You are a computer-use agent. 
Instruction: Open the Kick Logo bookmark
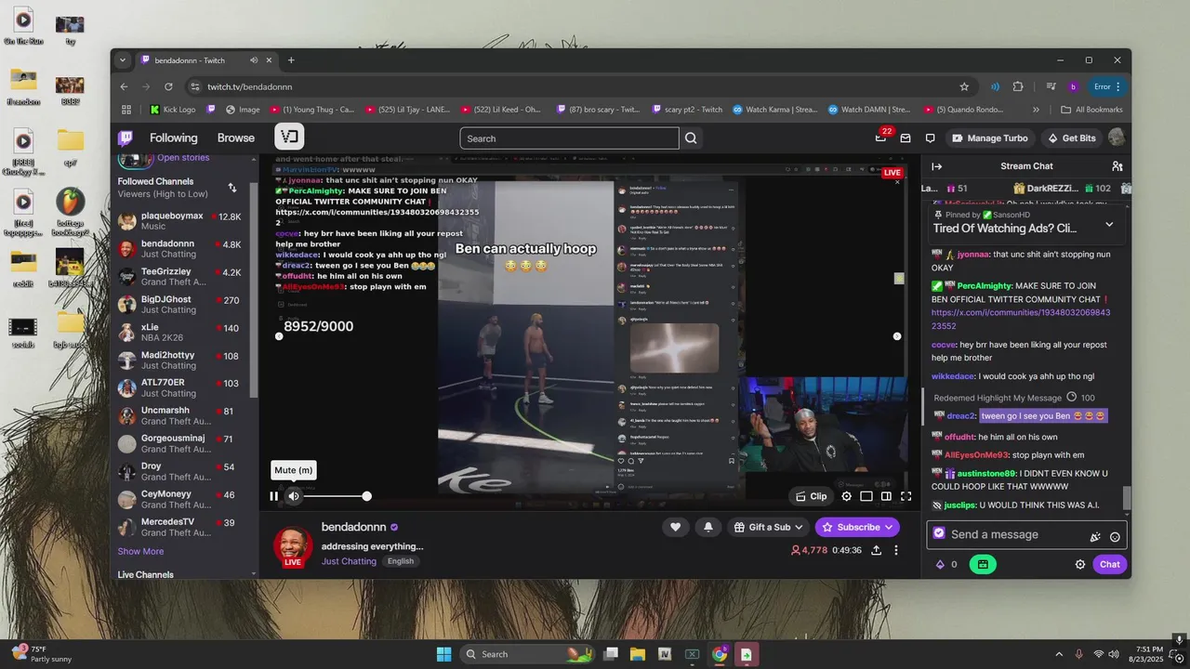[x=173, y=110]
